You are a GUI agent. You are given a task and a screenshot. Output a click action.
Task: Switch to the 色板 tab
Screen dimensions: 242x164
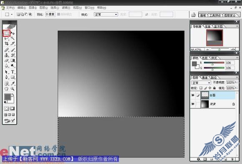[204, 58]
